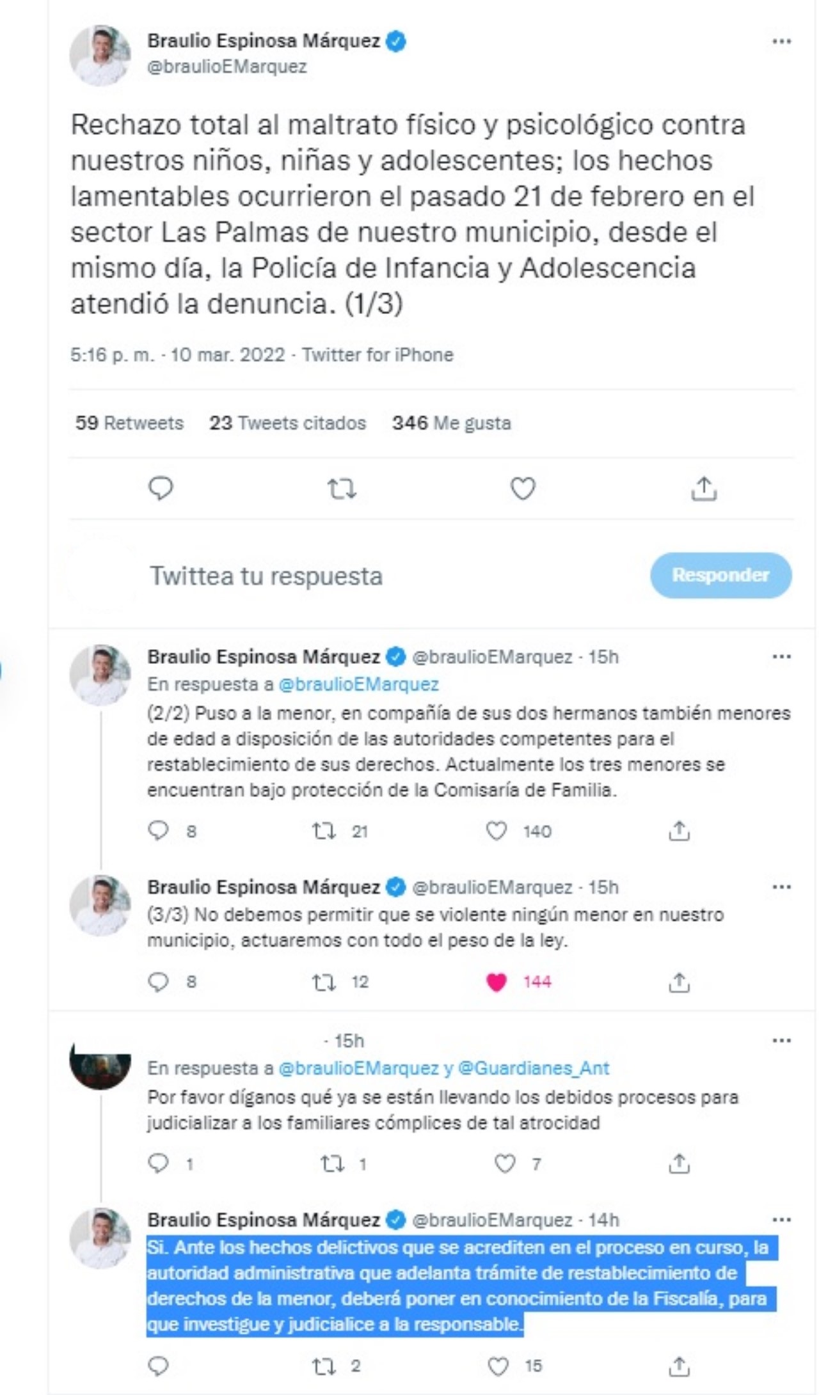Share the main tweet via the share icon
This screenshot has width=819, height=1395.
[703, 489]
